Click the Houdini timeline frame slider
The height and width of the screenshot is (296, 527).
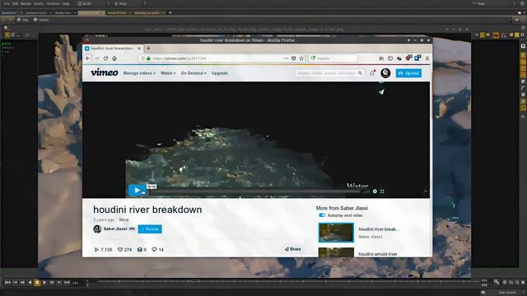(284, 283)
